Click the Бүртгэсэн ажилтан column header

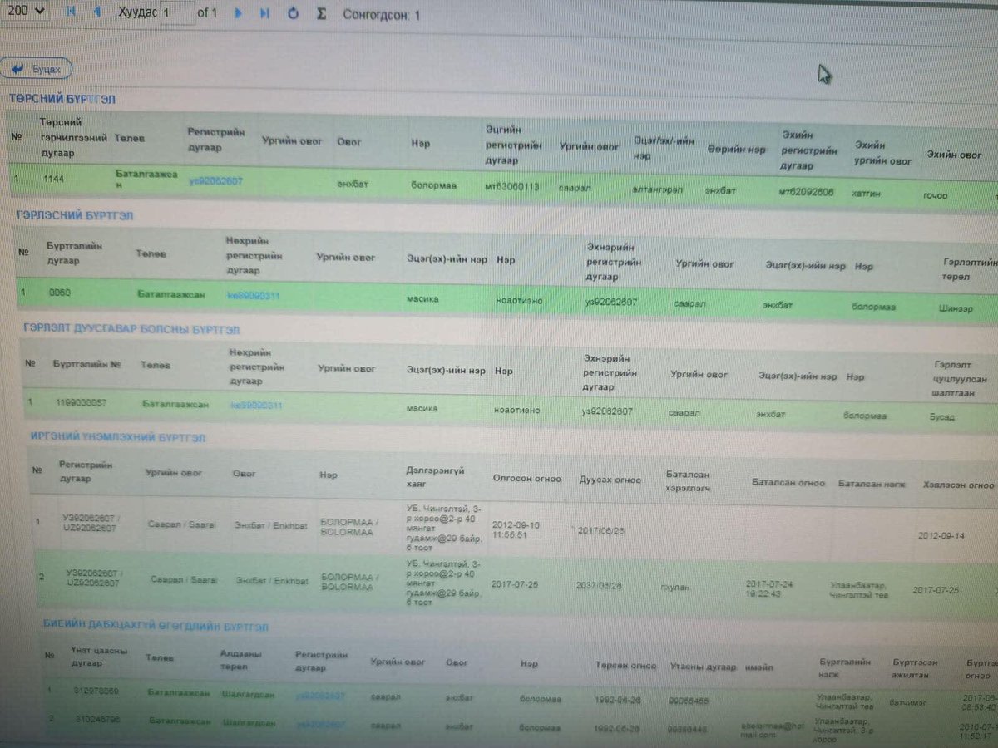pos(916,668)
